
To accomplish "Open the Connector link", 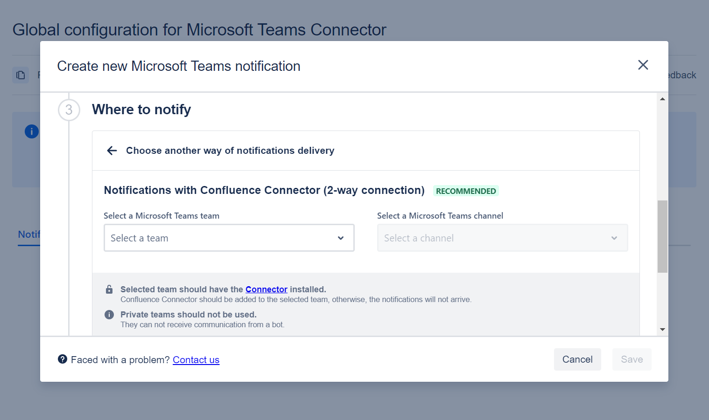I will 267,289.
